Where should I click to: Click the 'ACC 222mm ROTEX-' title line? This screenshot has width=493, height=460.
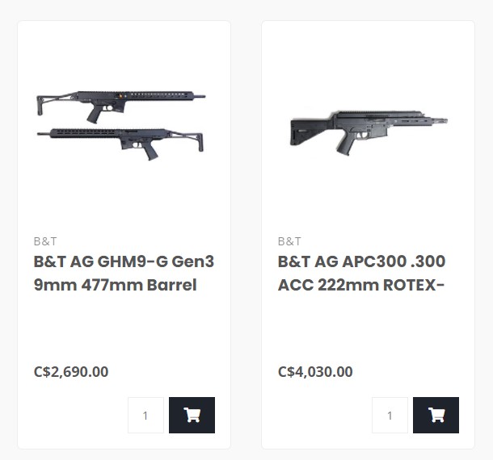point(361,285)
